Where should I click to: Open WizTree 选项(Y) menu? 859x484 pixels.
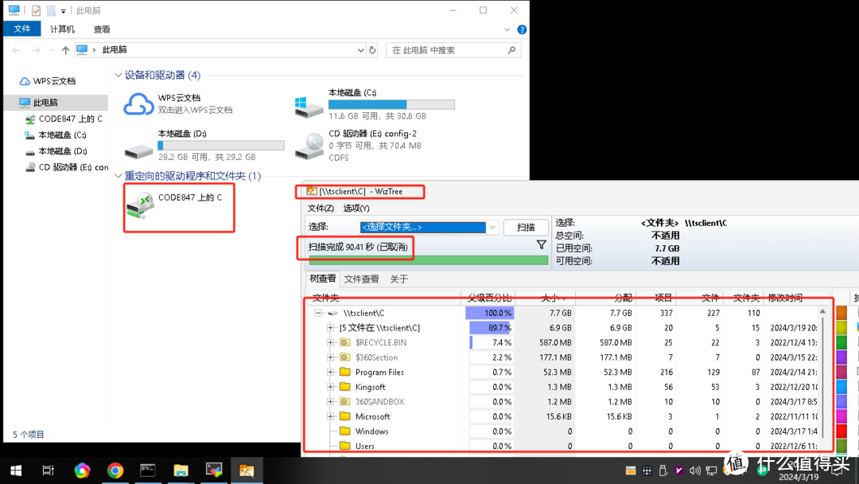point(356,208)
